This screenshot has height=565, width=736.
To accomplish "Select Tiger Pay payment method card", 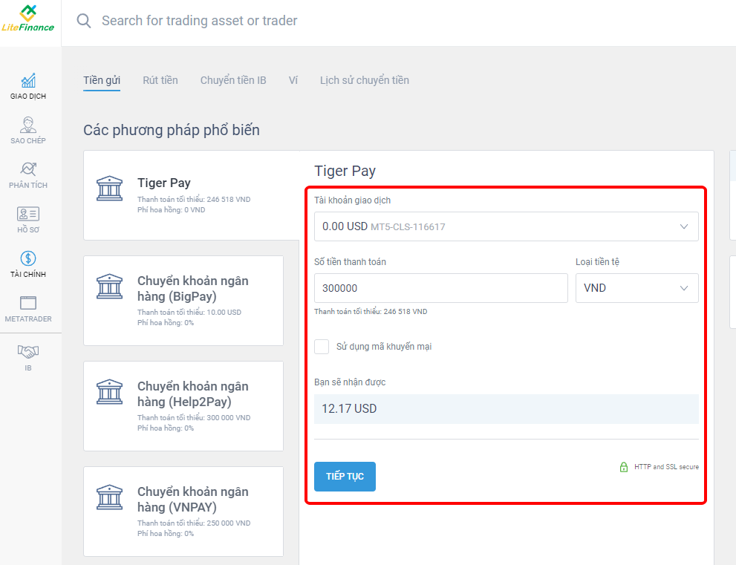I will tap(192, 195).
